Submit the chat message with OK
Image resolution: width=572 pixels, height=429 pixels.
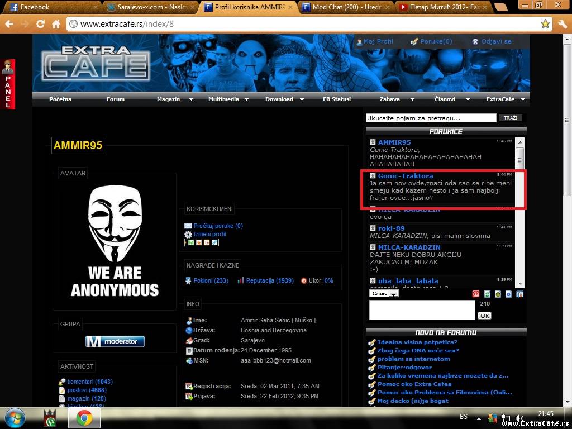pyautogui.click(x=484, y=316)
